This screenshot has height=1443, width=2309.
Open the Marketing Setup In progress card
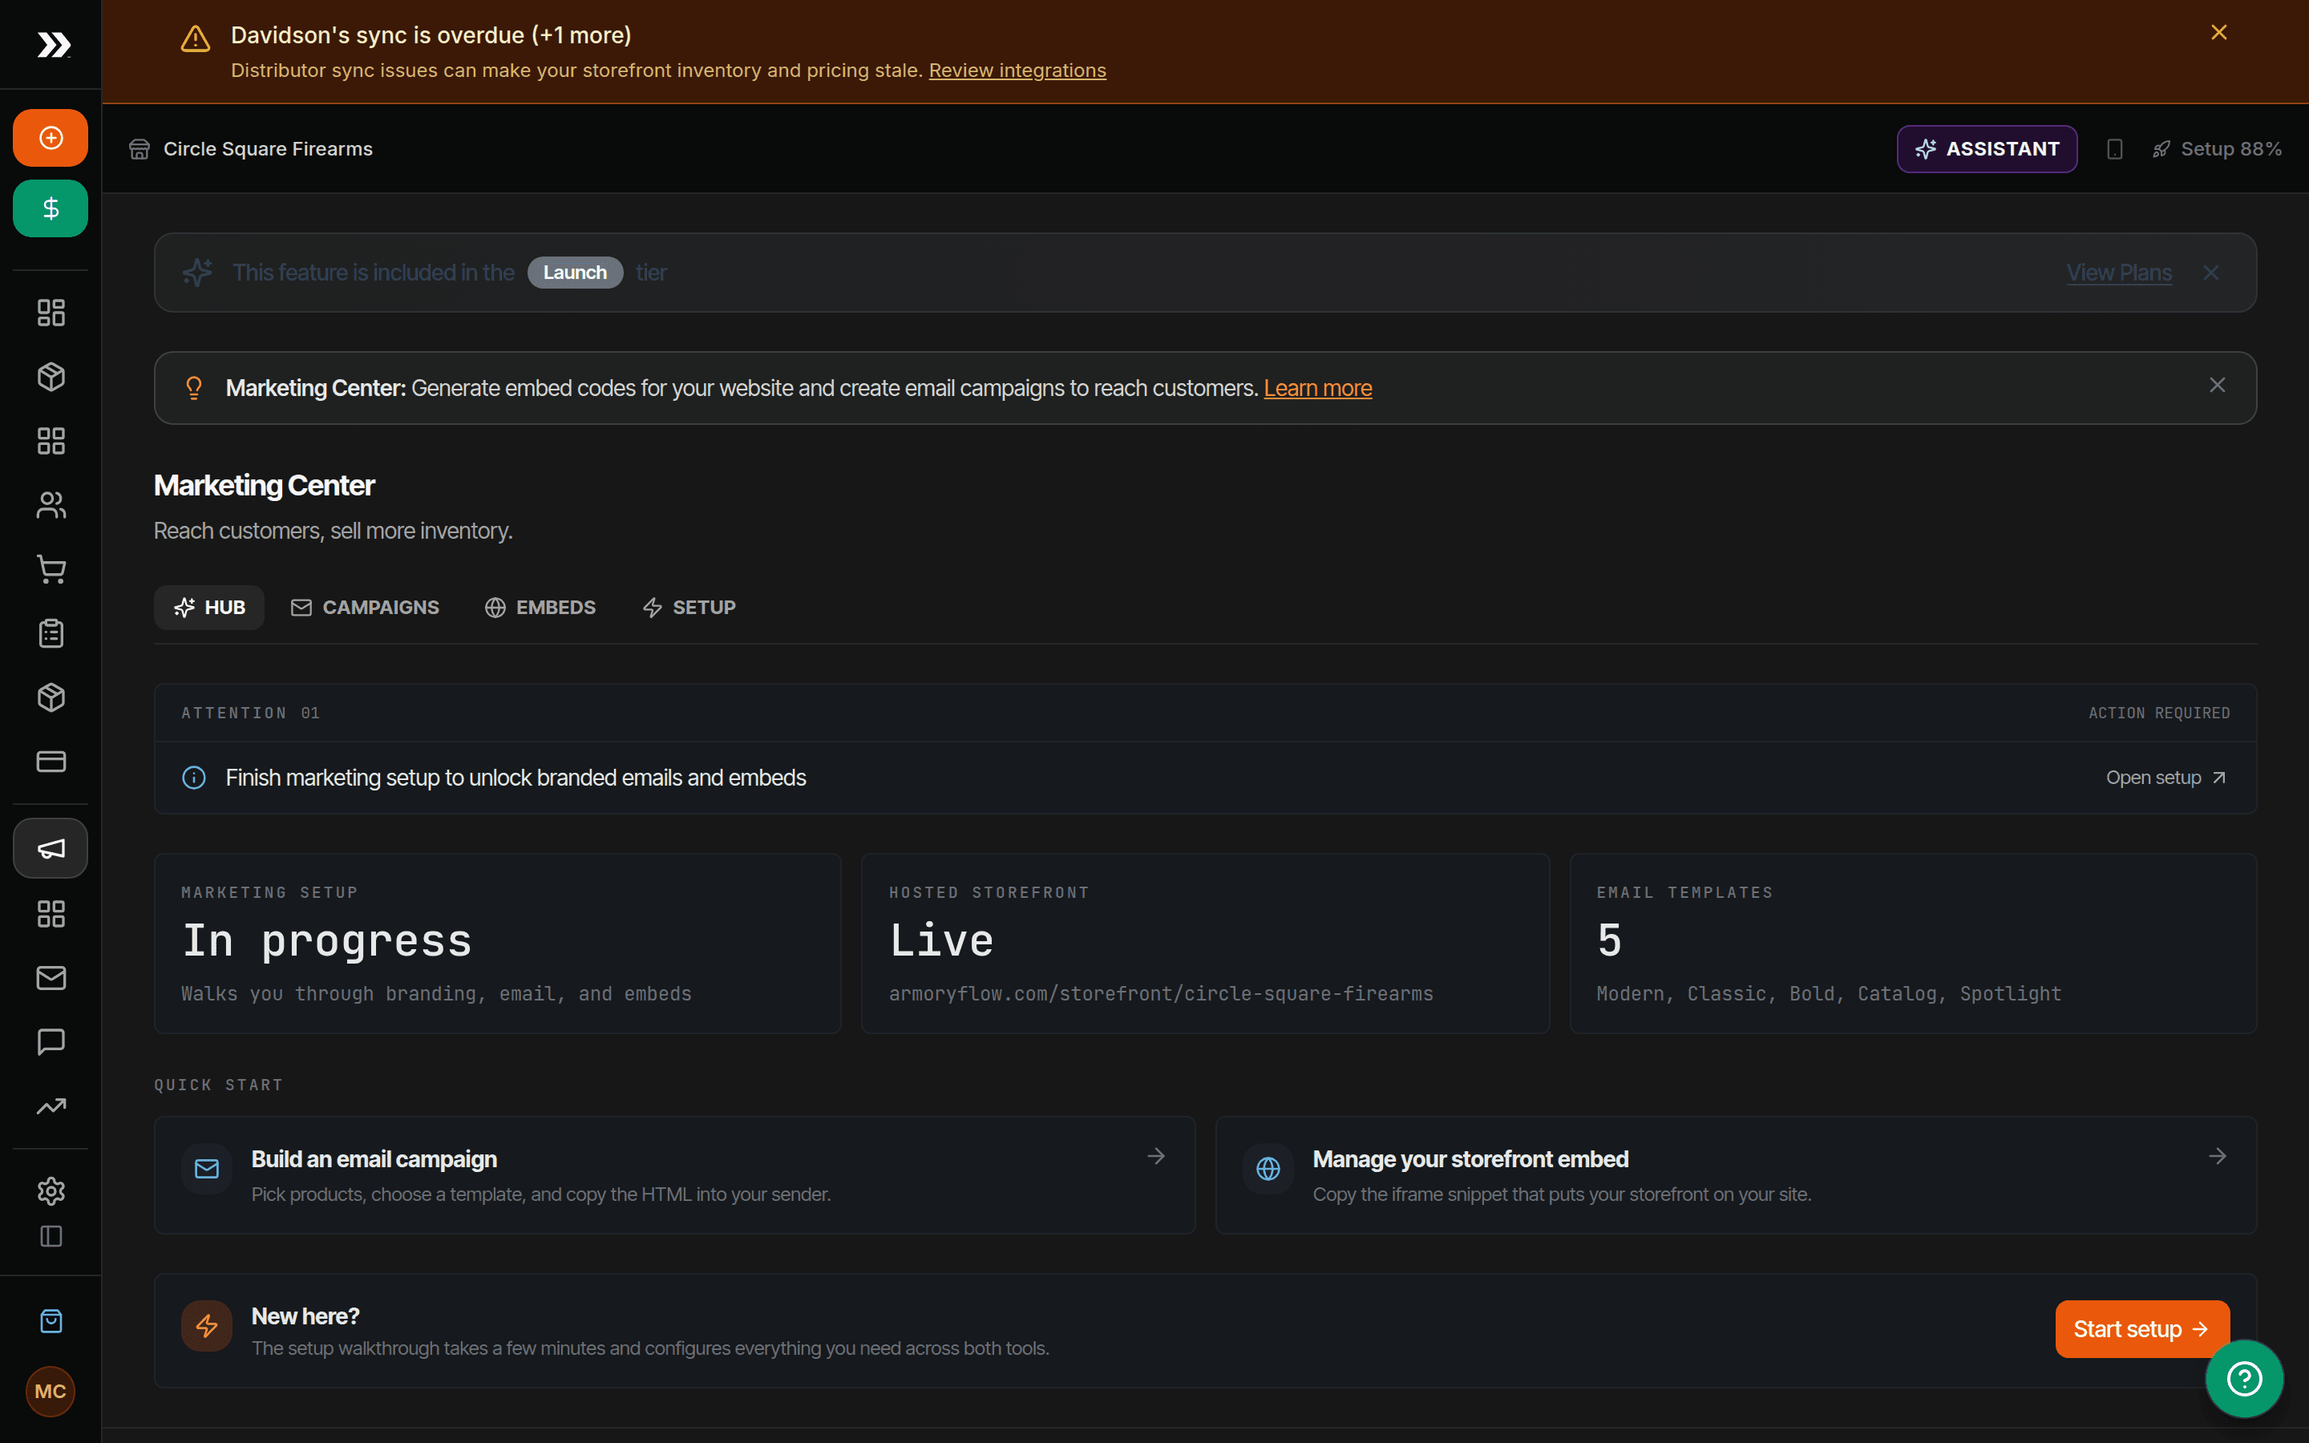point(497,943)
